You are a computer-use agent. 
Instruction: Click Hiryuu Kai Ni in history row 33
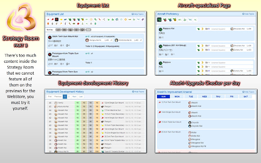[63, 152]
